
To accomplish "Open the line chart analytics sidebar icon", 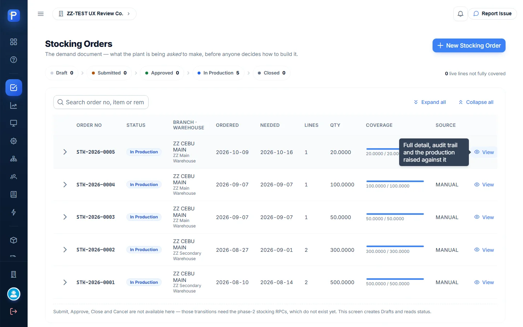I will click(13, 106).
